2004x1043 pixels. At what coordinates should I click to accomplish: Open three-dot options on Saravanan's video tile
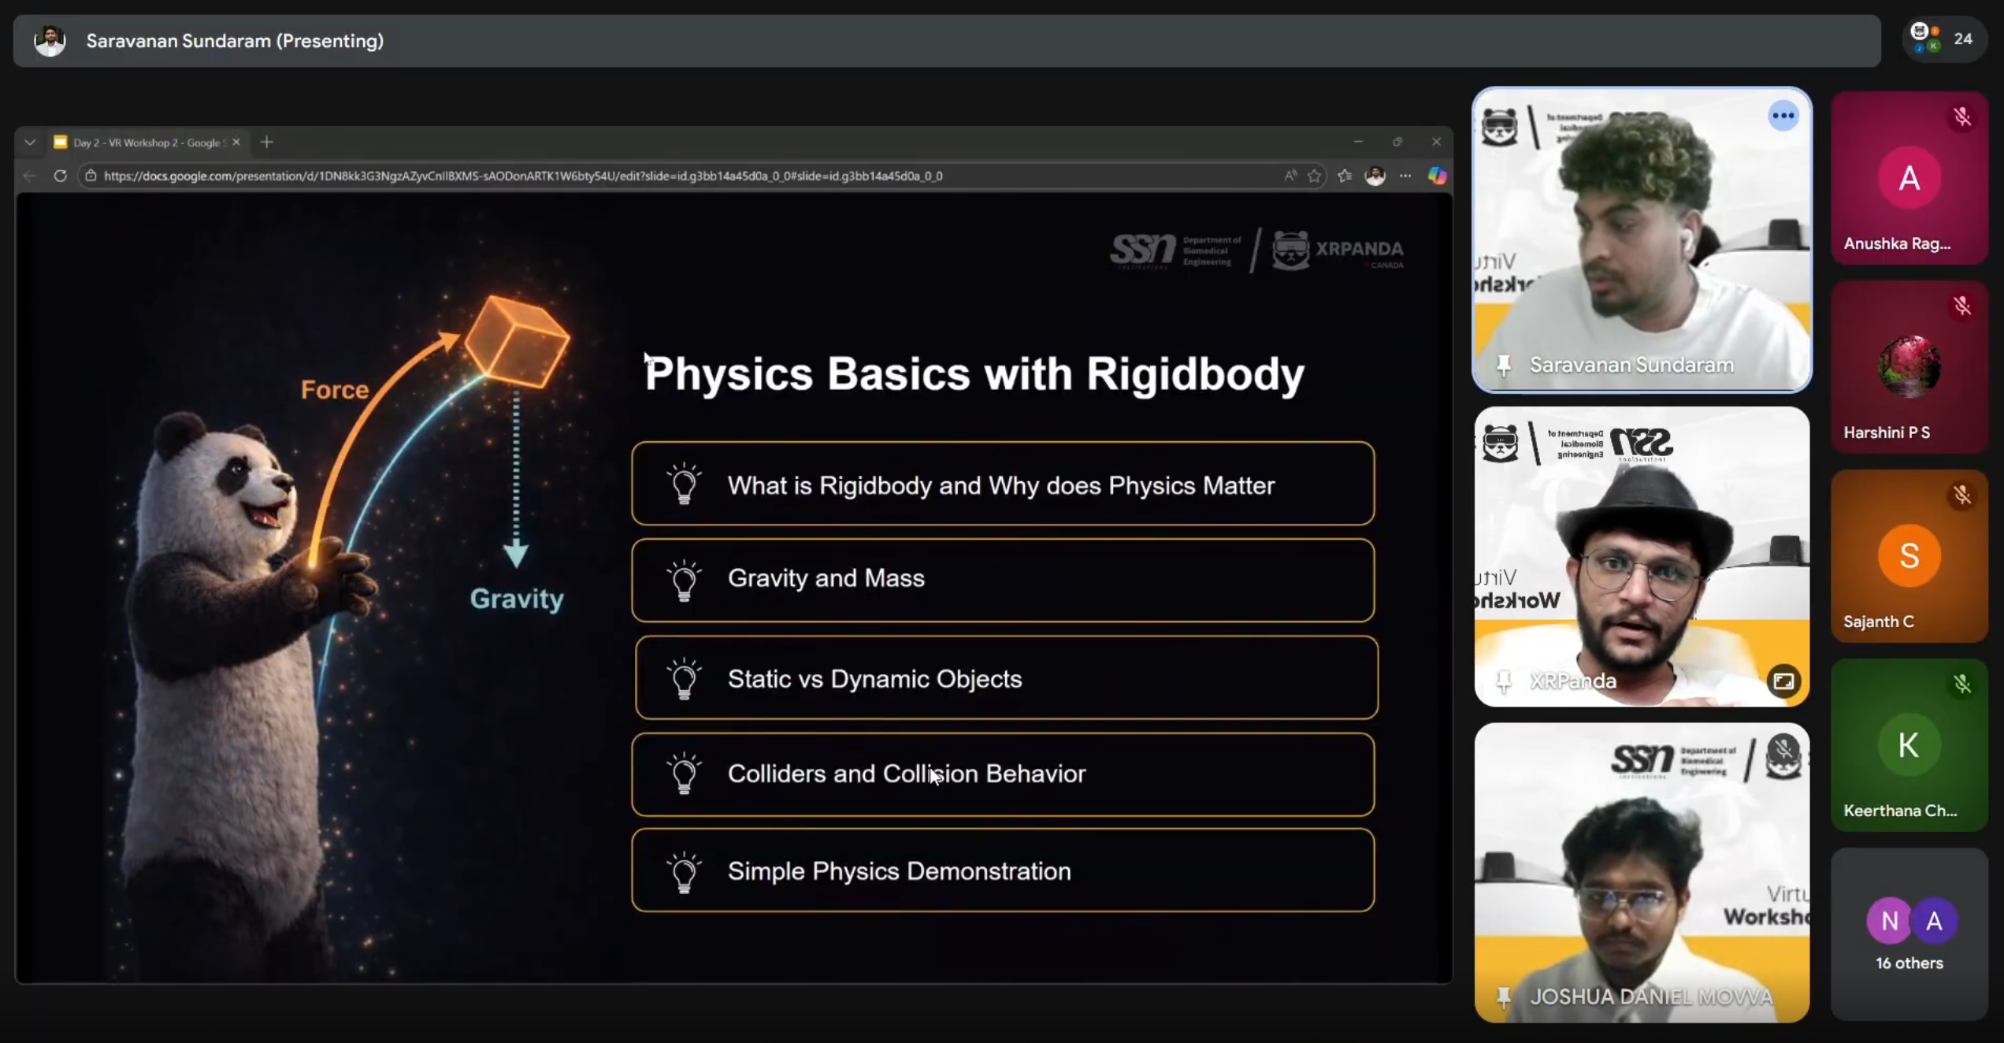[x=1783, y=117]
